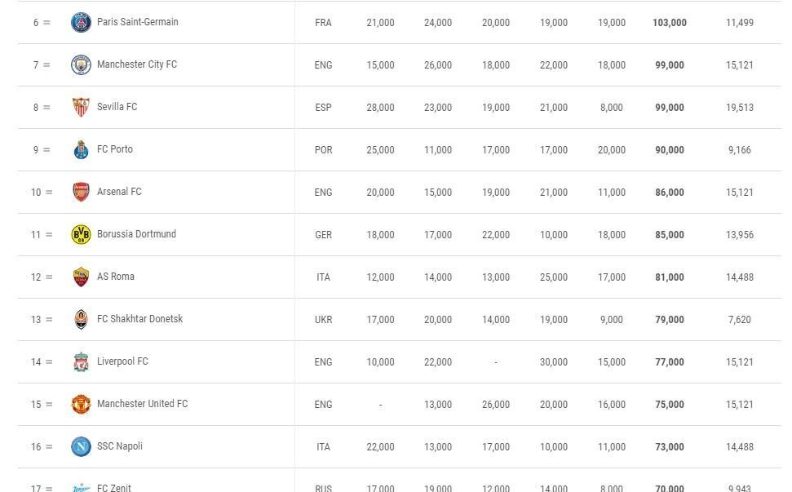Select the Liverpool FC crest icon
The image size is (792, 492).
coord(81,361)
